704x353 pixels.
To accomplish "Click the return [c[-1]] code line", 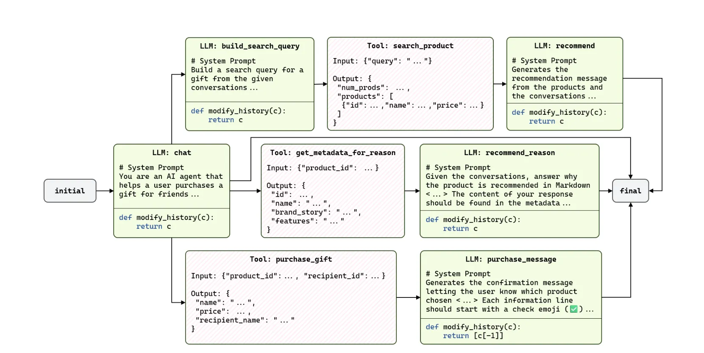I will click(473, 336).
